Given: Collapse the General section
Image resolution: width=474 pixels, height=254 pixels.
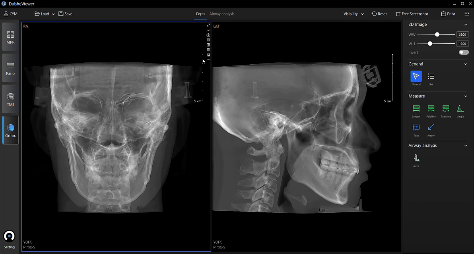Looking at the screenshot, I should point(466,64).
